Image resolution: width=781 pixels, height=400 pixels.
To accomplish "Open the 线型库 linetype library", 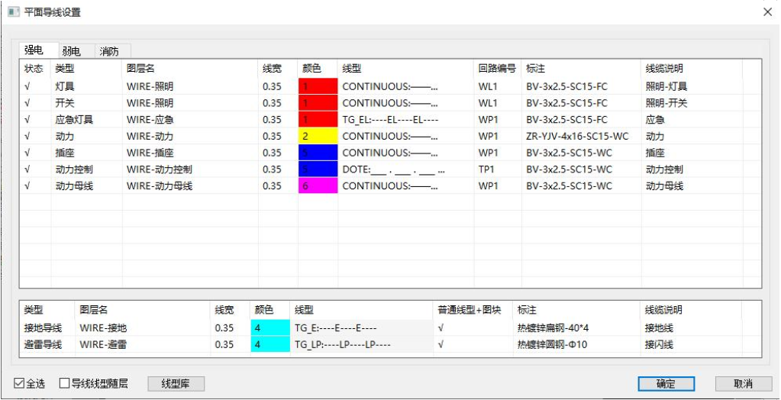I will click(x=176, y=383).
